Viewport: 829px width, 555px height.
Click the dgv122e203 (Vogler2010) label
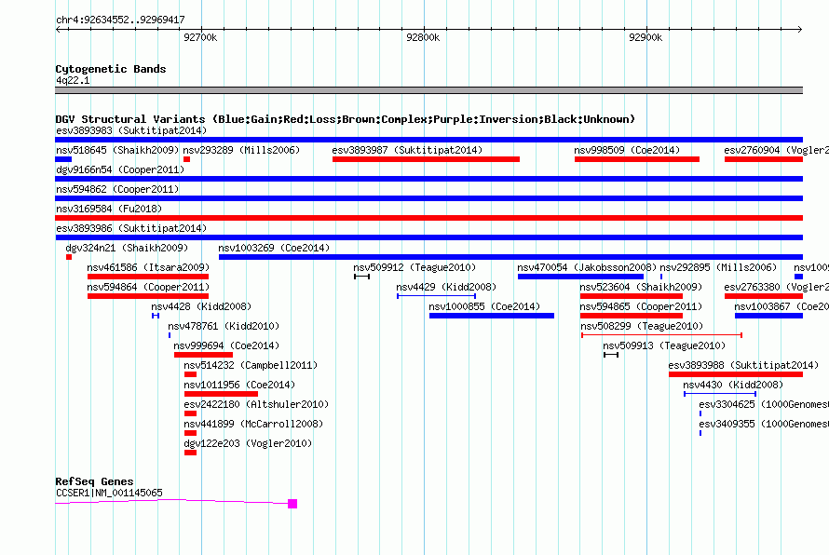[248, 443]
